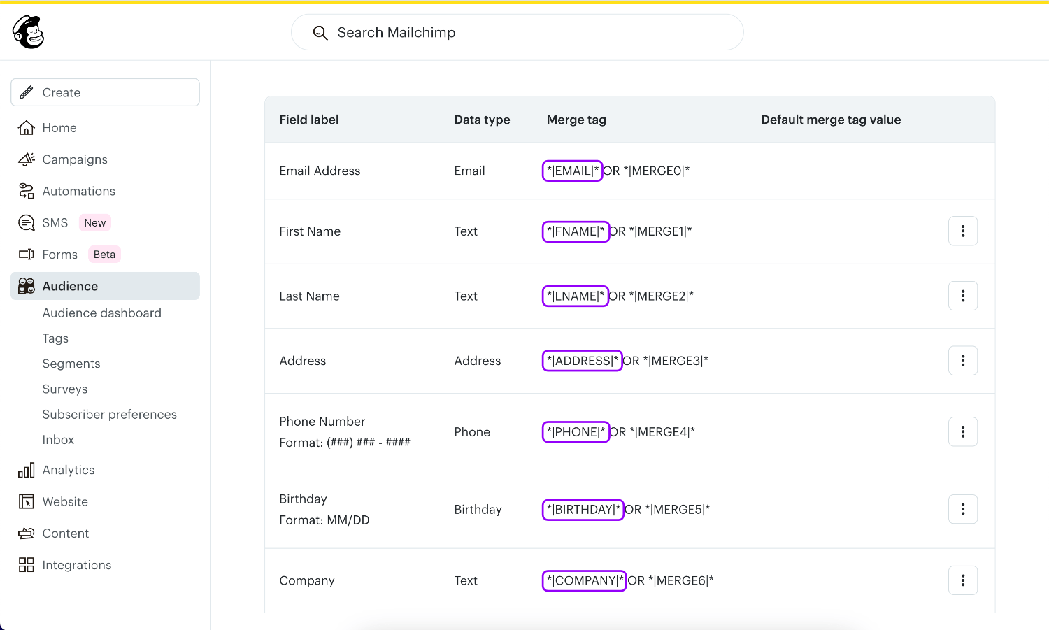Click the *|EMAIL|* merge tag

(573, 171)
